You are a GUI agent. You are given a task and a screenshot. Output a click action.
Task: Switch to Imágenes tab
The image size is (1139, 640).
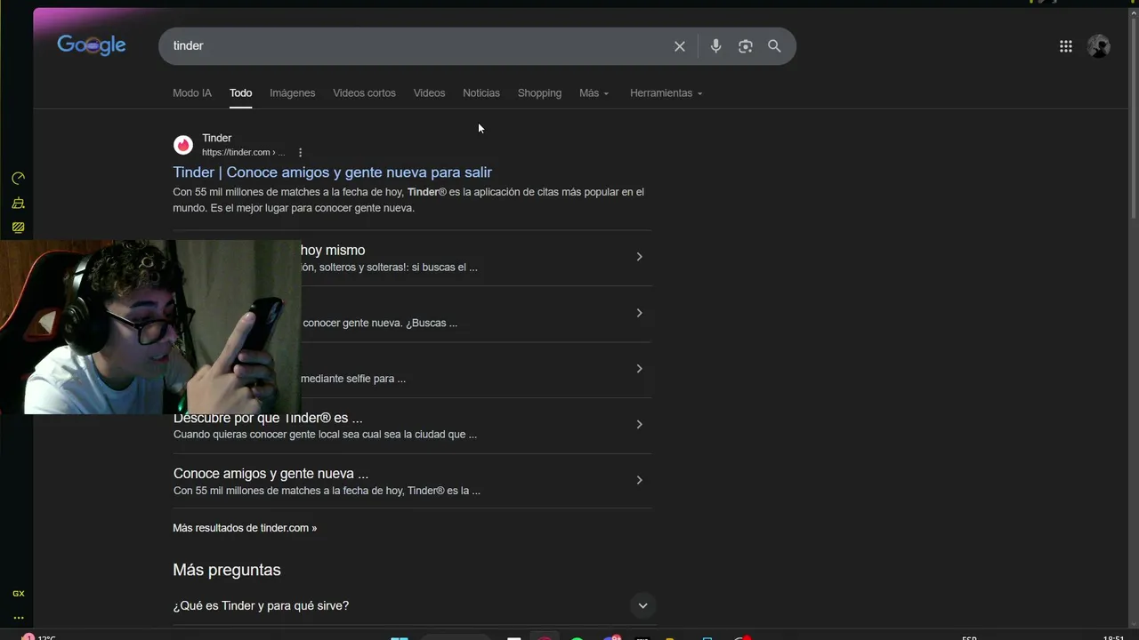(x=293, y=93)
